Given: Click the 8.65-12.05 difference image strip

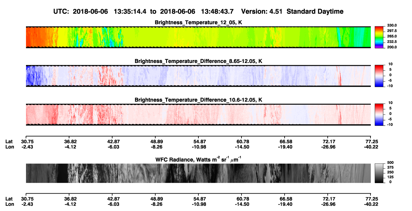Looking at the screenshot, I should (198, 76).
